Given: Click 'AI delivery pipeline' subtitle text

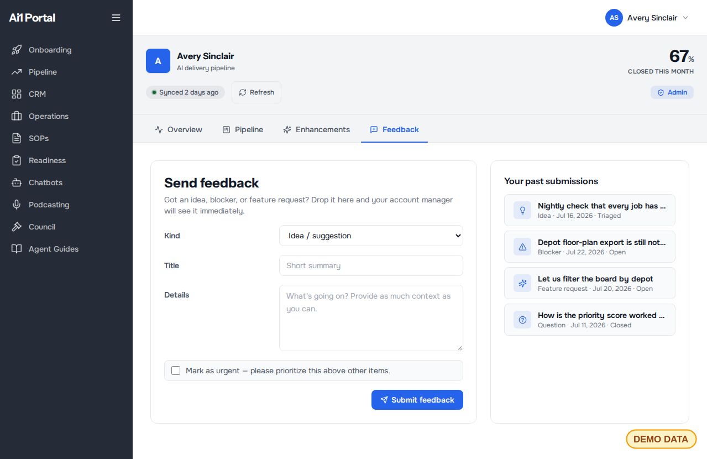Looking at the screenshot, I should [206, 68].
